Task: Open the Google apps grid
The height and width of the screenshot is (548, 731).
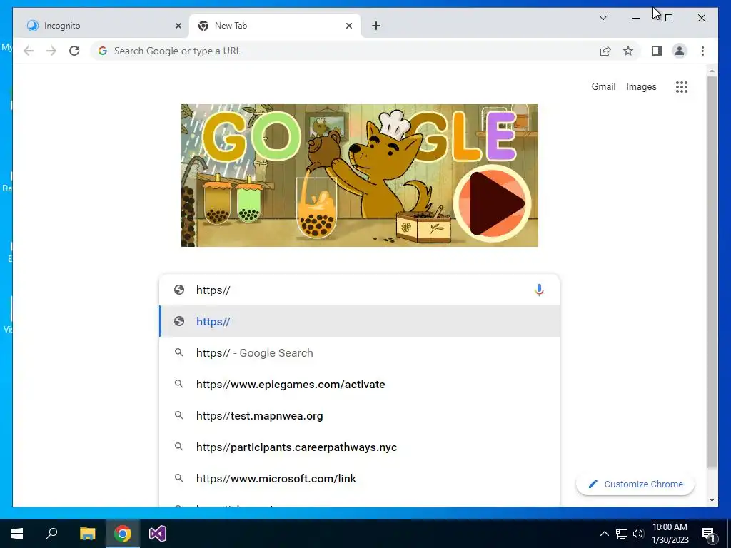Action: coord(682,86)
